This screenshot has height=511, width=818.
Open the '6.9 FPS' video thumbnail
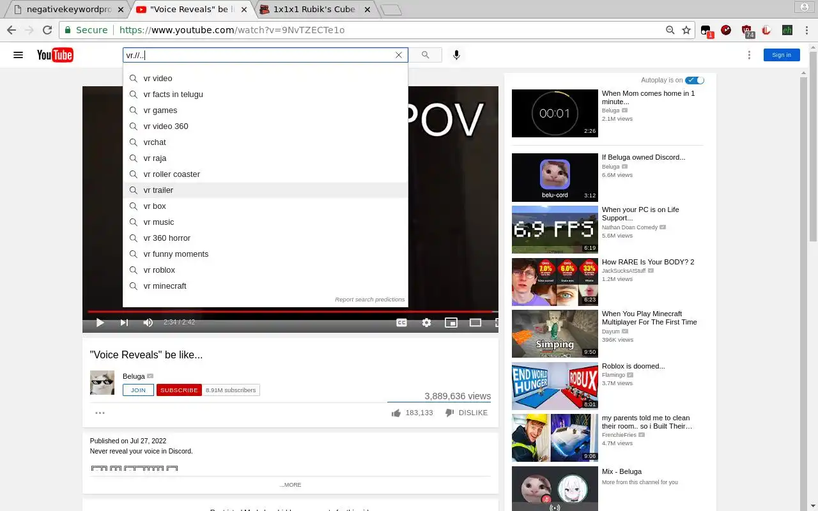tap(555, 229)
